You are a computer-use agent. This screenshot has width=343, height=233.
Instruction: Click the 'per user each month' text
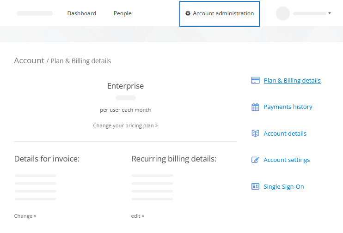pos(125,110)
